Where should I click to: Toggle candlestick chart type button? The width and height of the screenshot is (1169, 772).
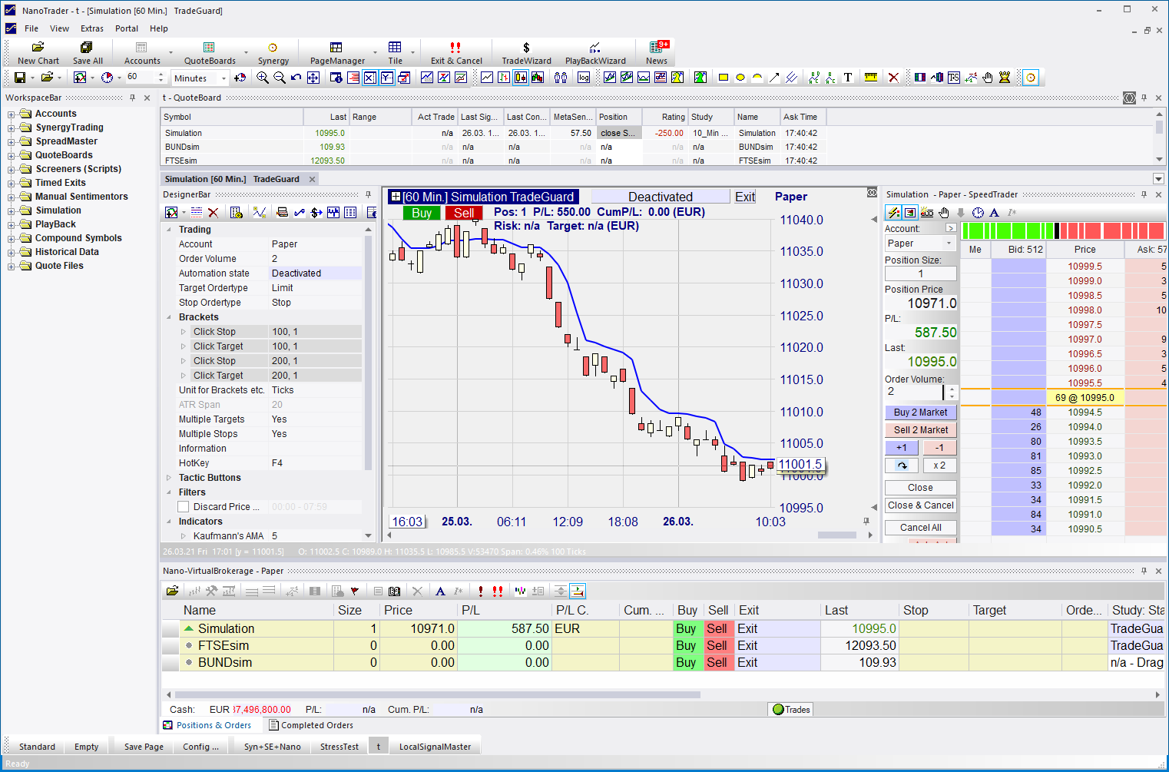[521, 78]
